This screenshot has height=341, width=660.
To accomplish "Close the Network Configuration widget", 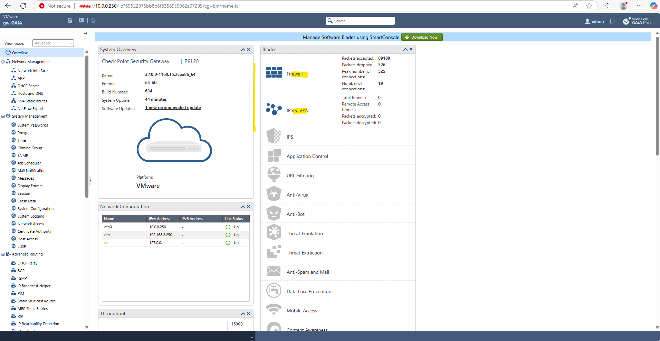I will (x=249, y=207).
